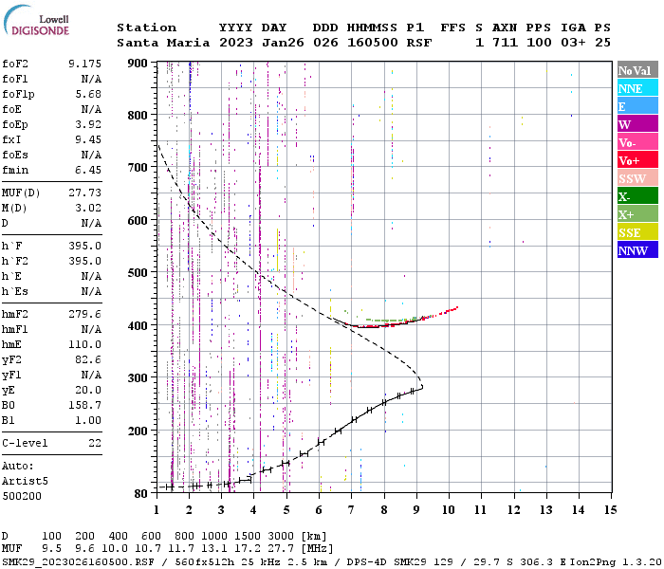
Task: Click the Artist5 auto-scaling label
Action: (x=25, y=482)
